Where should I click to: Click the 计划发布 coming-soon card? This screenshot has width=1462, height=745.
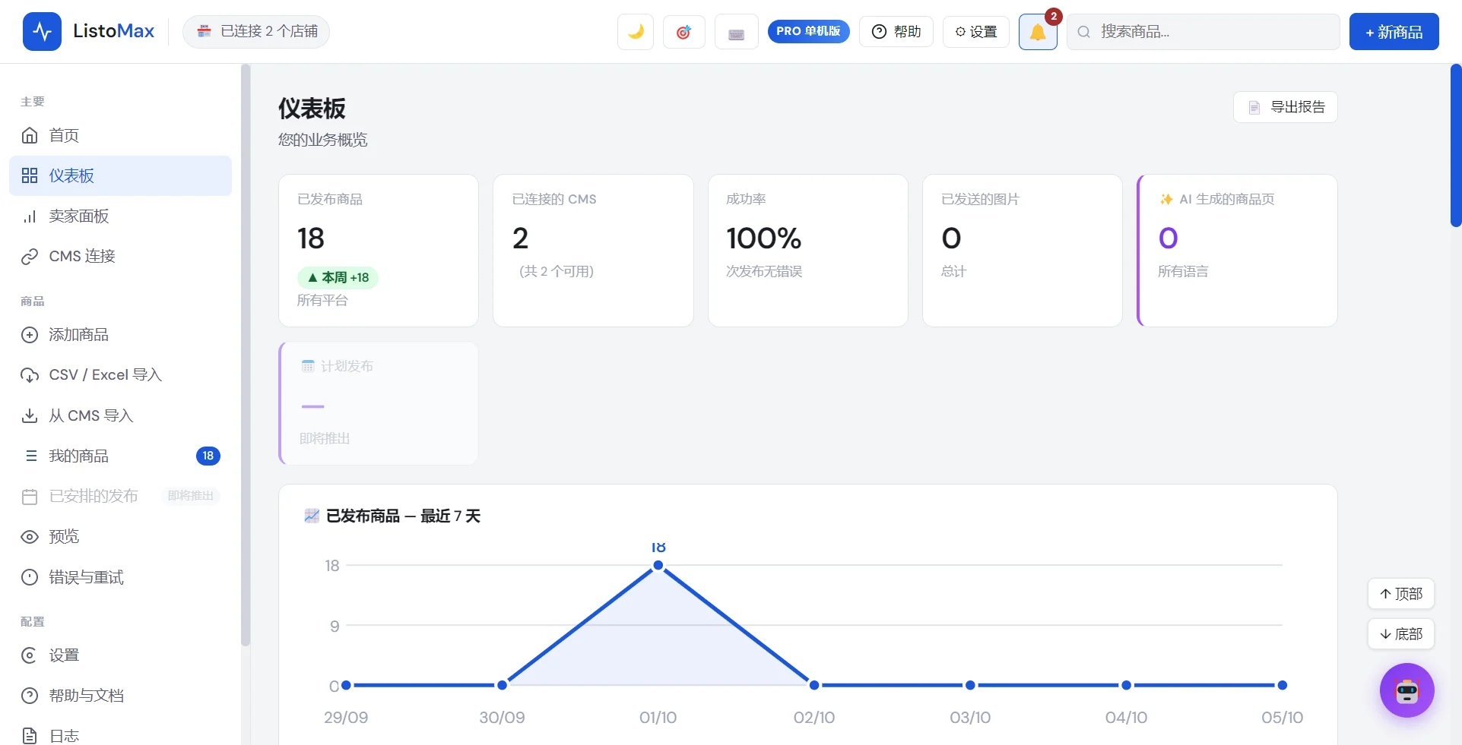pos(379,403)
